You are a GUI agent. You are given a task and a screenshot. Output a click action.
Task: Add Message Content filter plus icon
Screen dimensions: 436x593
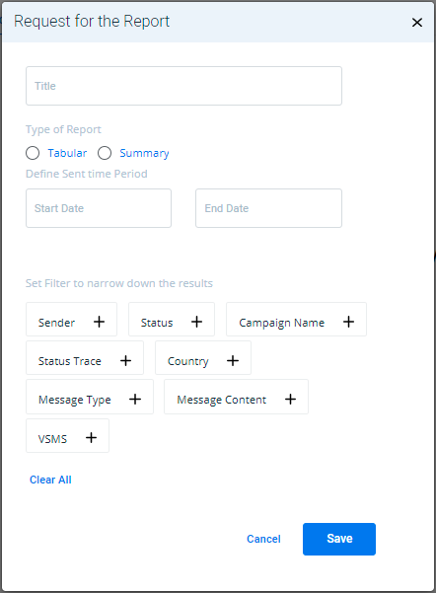coord(290,399)
